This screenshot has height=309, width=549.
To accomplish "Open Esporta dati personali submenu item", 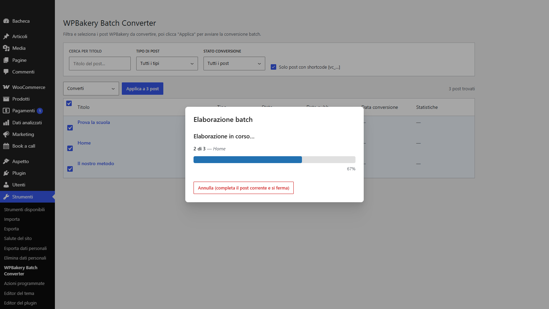I will tap(25, 248).
